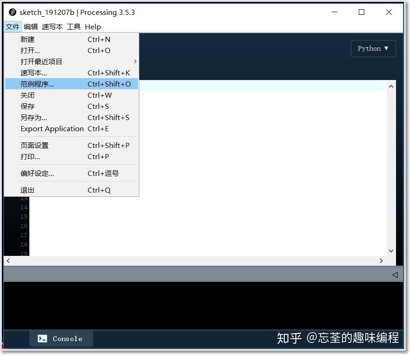Image resolution: width=410 pixels, height=355 pixels.
Task: Click the vertical scrollbar down arrow
Action: (391, 250)
